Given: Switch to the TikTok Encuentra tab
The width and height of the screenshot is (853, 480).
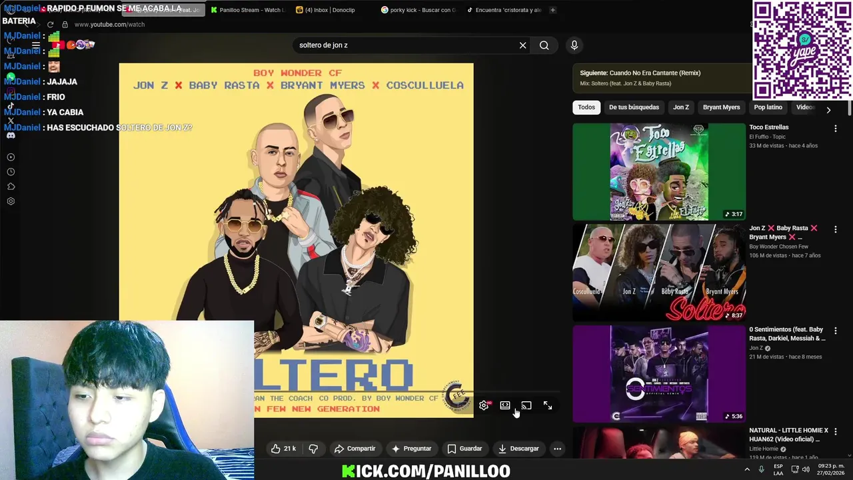Looking at the screenshot, I should 504,10.
